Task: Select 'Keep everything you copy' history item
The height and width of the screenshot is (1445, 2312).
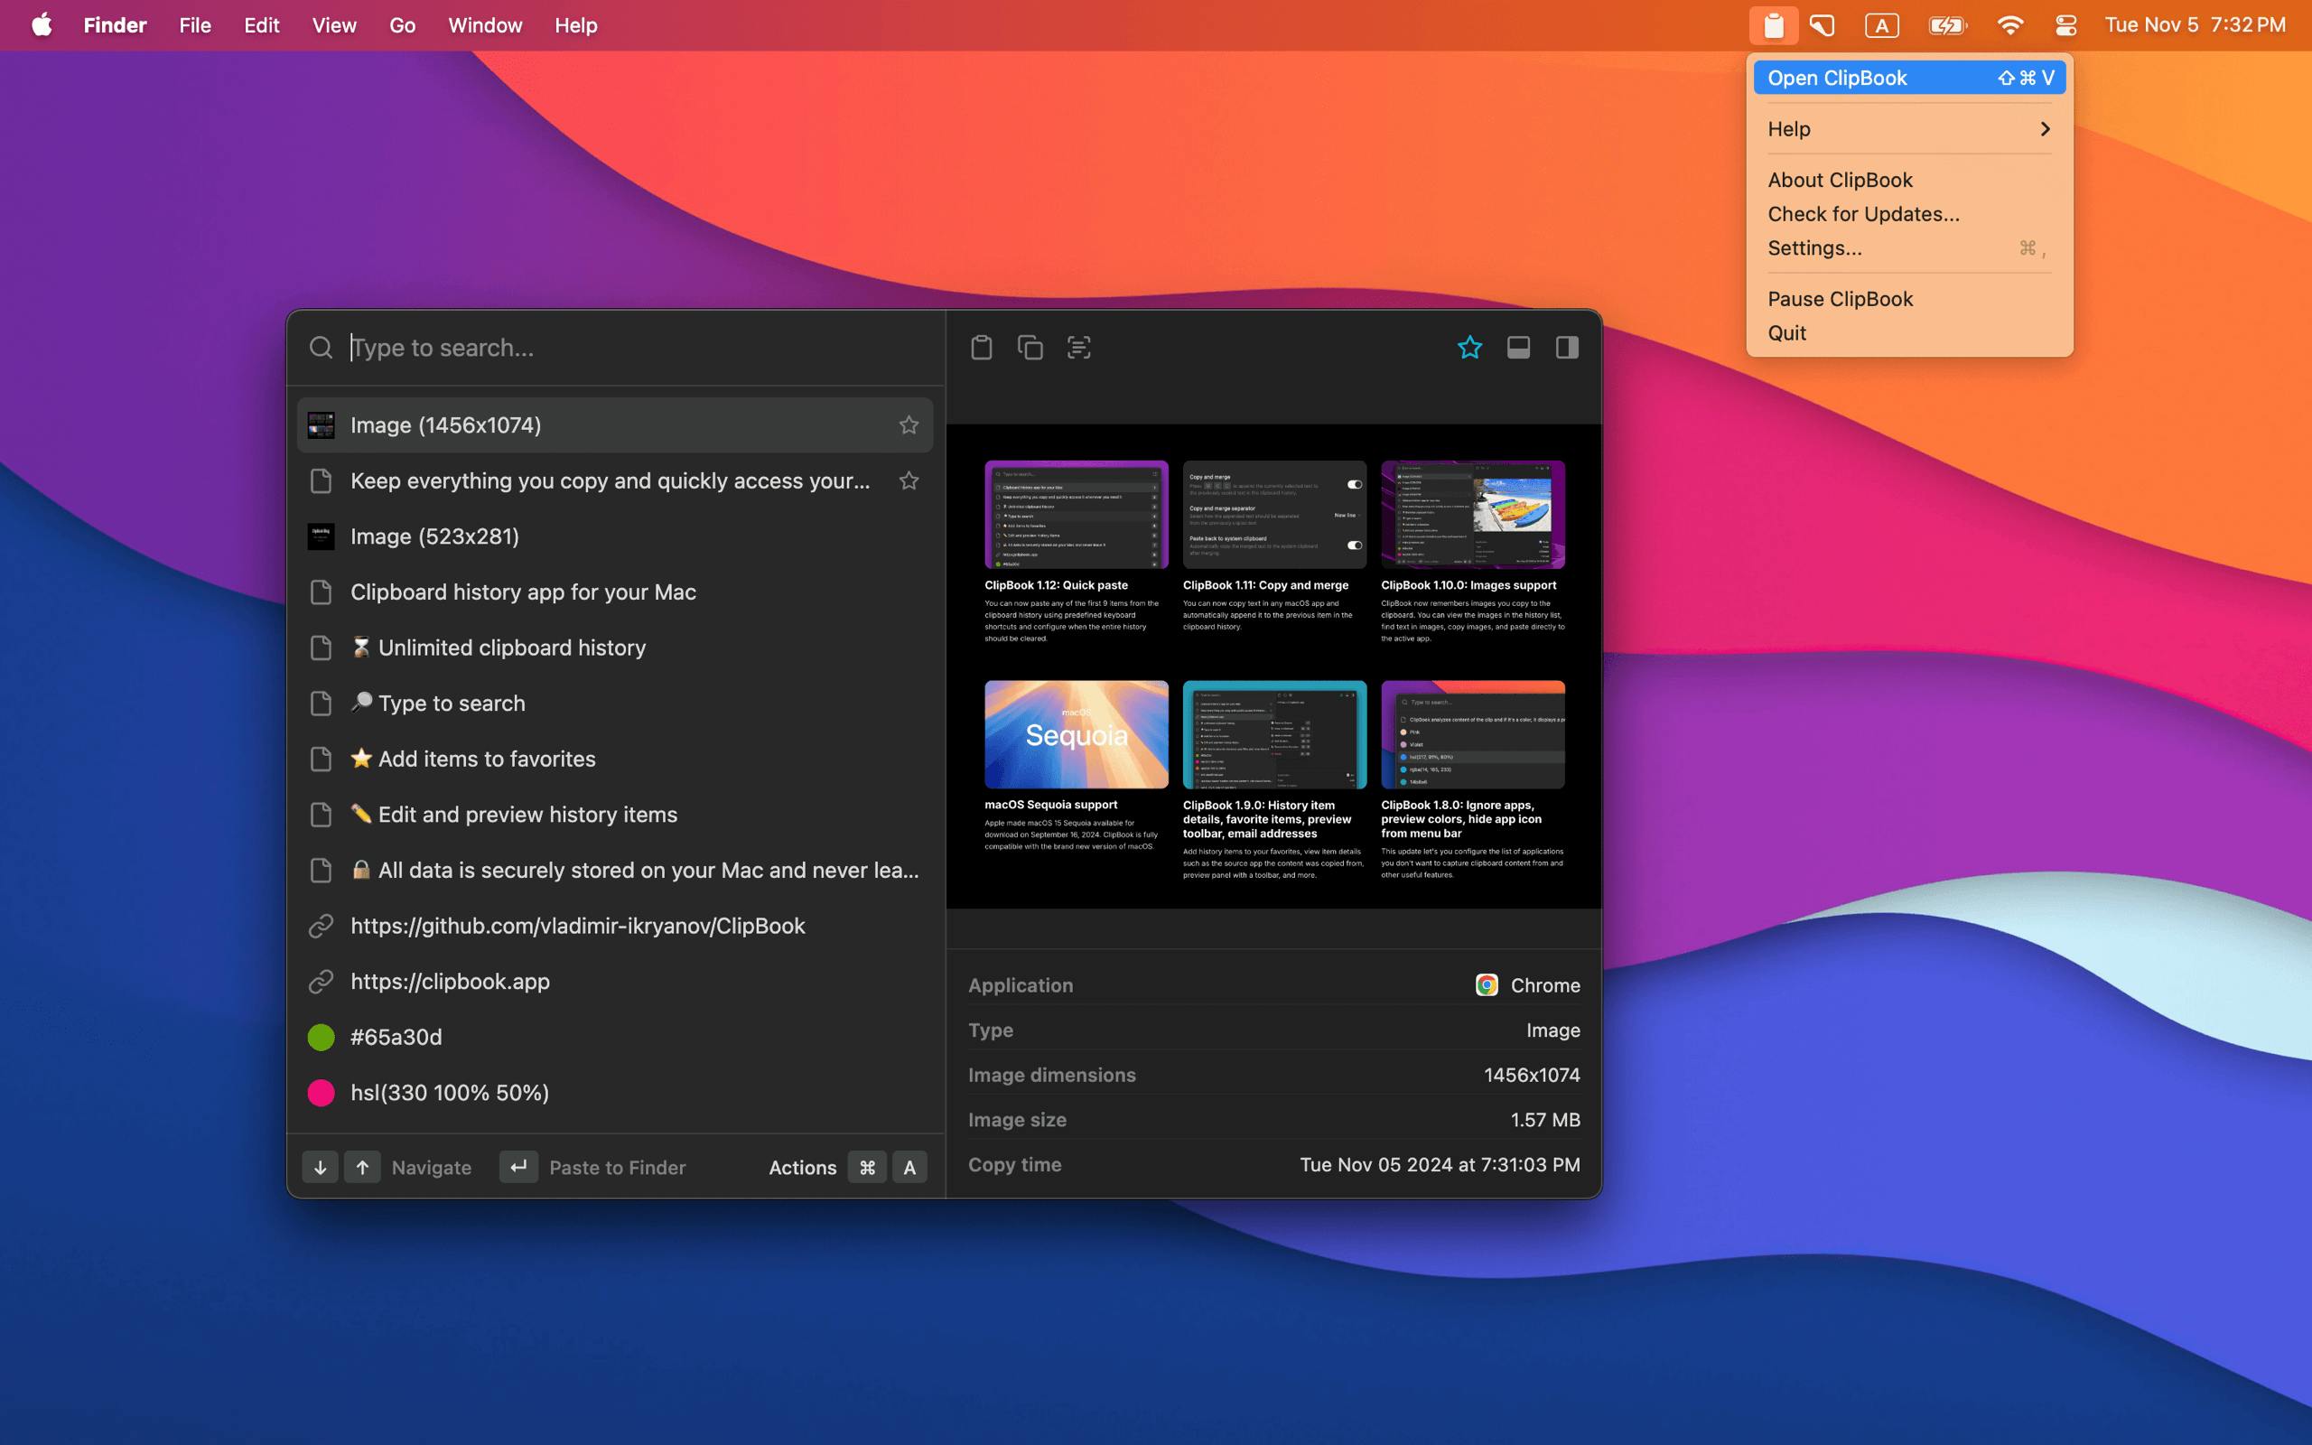Action: coord(615,480)
